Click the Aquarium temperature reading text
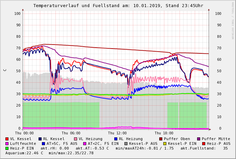 (x=24, y=153)
